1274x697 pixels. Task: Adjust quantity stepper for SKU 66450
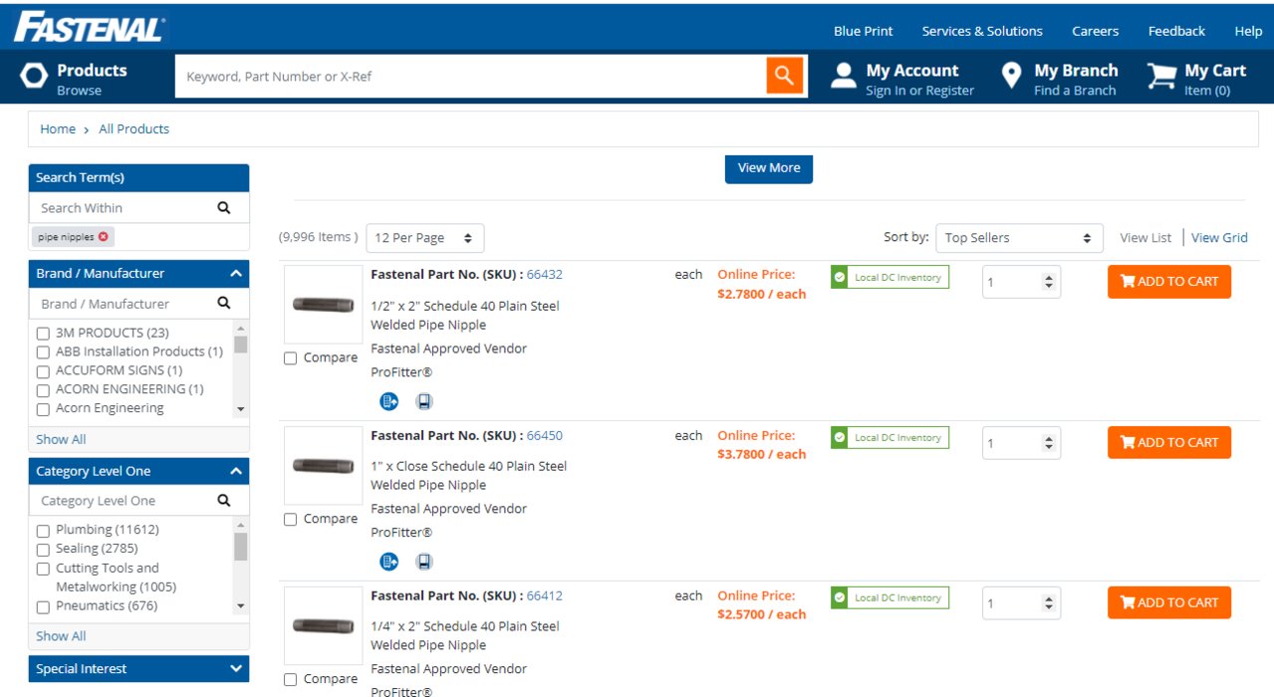[1048, 443]
